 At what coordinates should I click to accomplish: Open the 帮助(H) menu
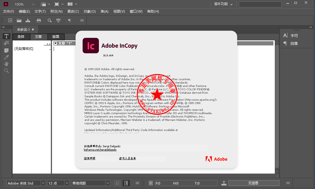point(153,11)
